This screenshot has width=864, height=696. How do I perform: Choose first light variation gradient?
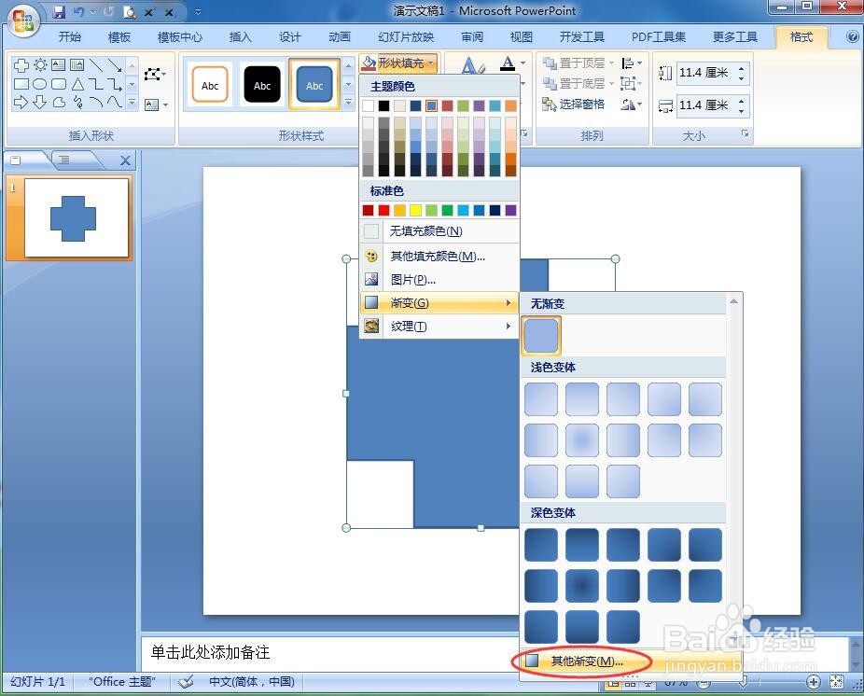point(541,399)
